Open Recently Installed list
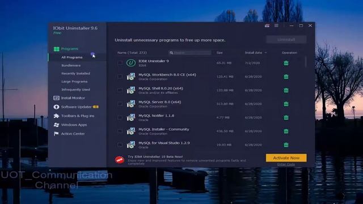The width and height of the screenshot is (363, 204). point(75,74)
